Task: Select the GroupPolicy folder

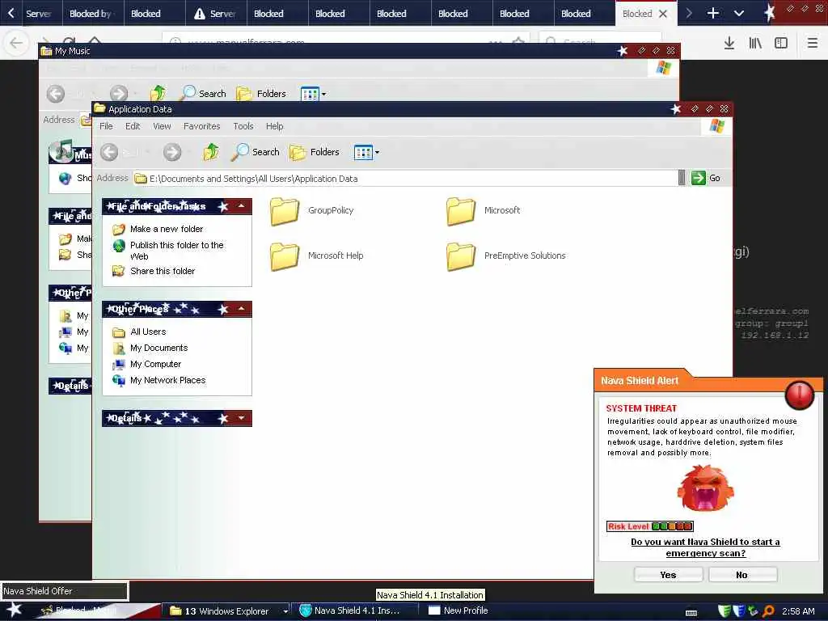Action: pyautogui.click(x=311, y=211)
